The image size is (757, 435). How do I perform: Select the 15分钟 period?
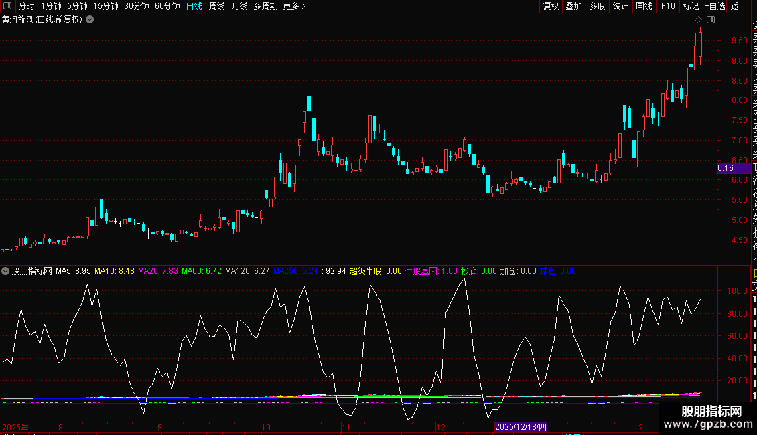106,6
